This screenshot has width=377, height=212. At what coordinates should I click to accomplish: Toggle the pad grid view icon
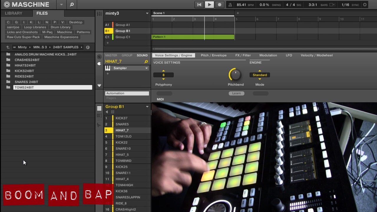click(113, 112)
